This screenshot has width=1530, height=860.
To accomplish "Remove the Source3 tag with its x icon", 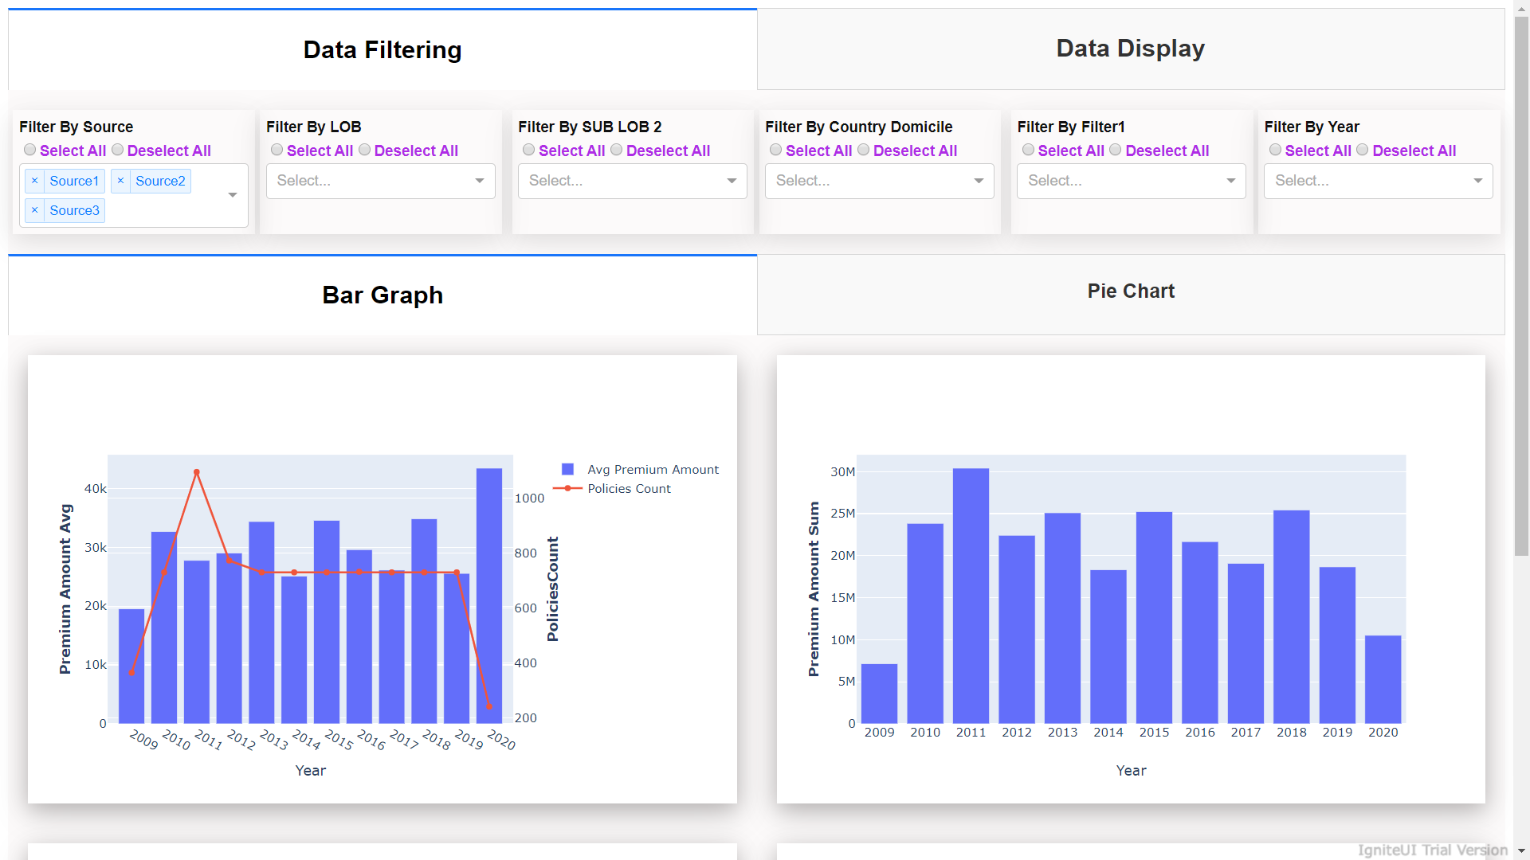I will pyautogui.click(x=34, y=210).
